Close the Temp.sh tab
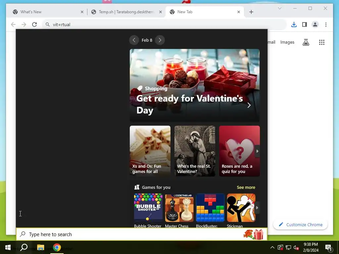 [x=161, y=12]
